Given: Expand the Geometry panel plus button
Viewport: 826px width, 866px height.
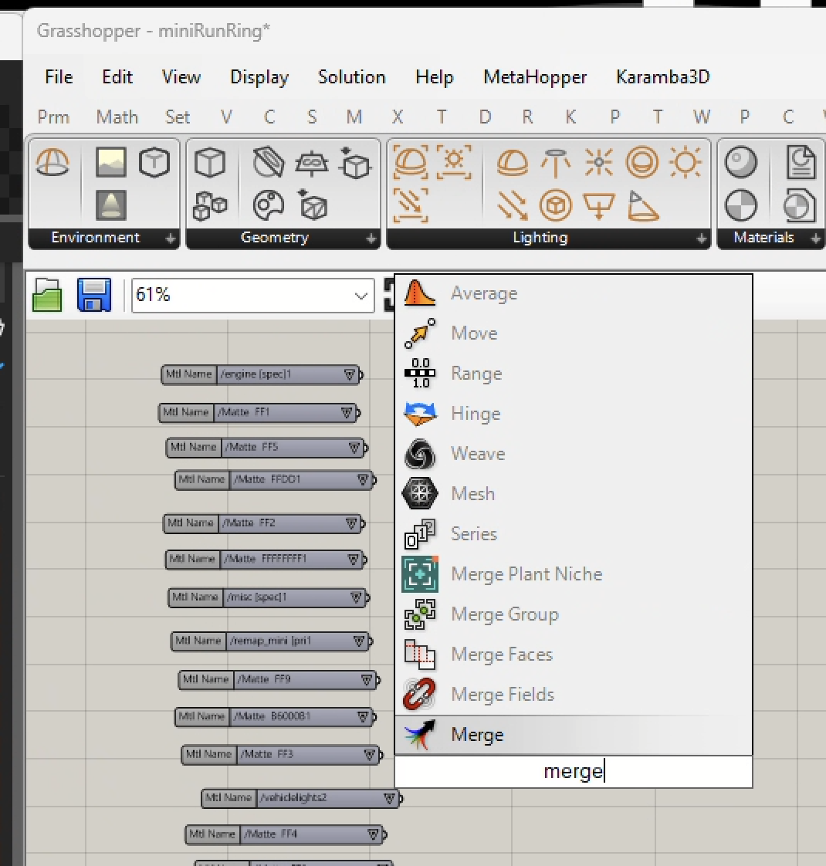Looking at the screenshot, I should pos(371,238).
